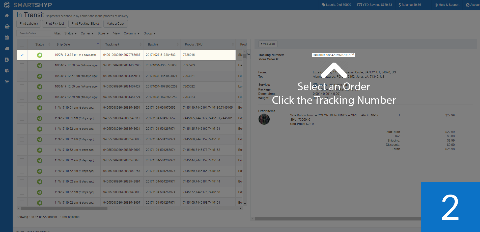Image resolution: width=480 pixels, height=232 pixels.
Task: Open the home dashboard sidebar icon
Action: (x=7, y=16)
